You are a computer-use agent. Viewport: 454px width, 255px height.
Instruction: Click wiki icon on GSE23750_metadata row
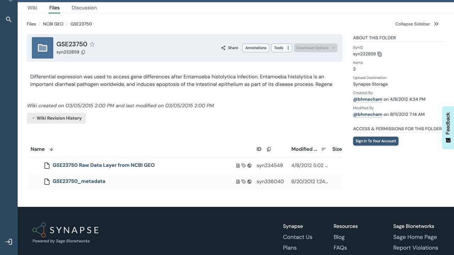pos(238,182)
